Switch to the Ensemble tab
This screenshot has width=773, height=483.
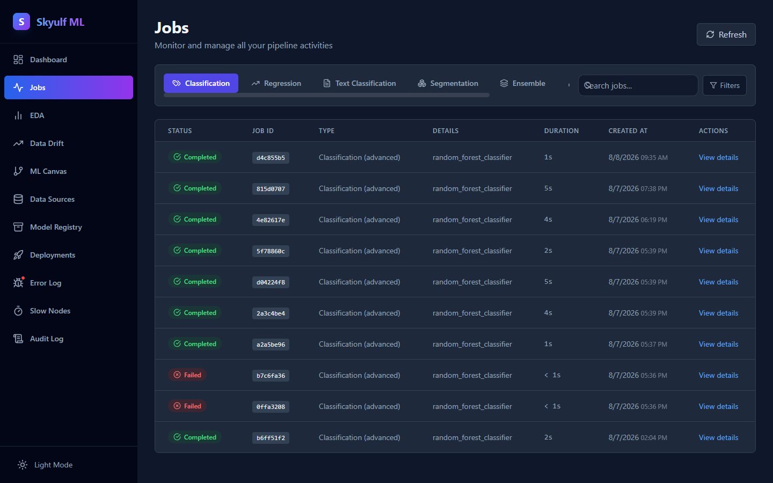(x=522, y=83)
